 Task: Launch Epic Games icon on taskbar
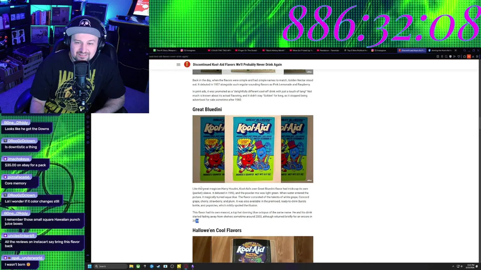145,266
